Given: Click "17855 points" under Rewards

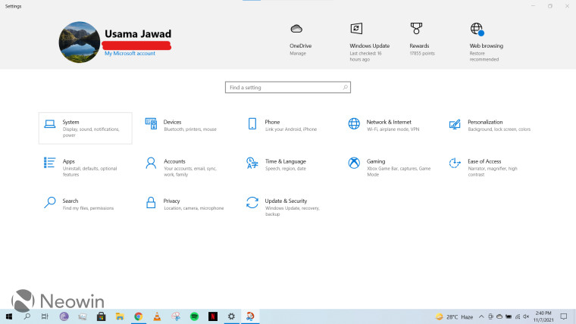Looking at the screenshot, I should [422, 54].
